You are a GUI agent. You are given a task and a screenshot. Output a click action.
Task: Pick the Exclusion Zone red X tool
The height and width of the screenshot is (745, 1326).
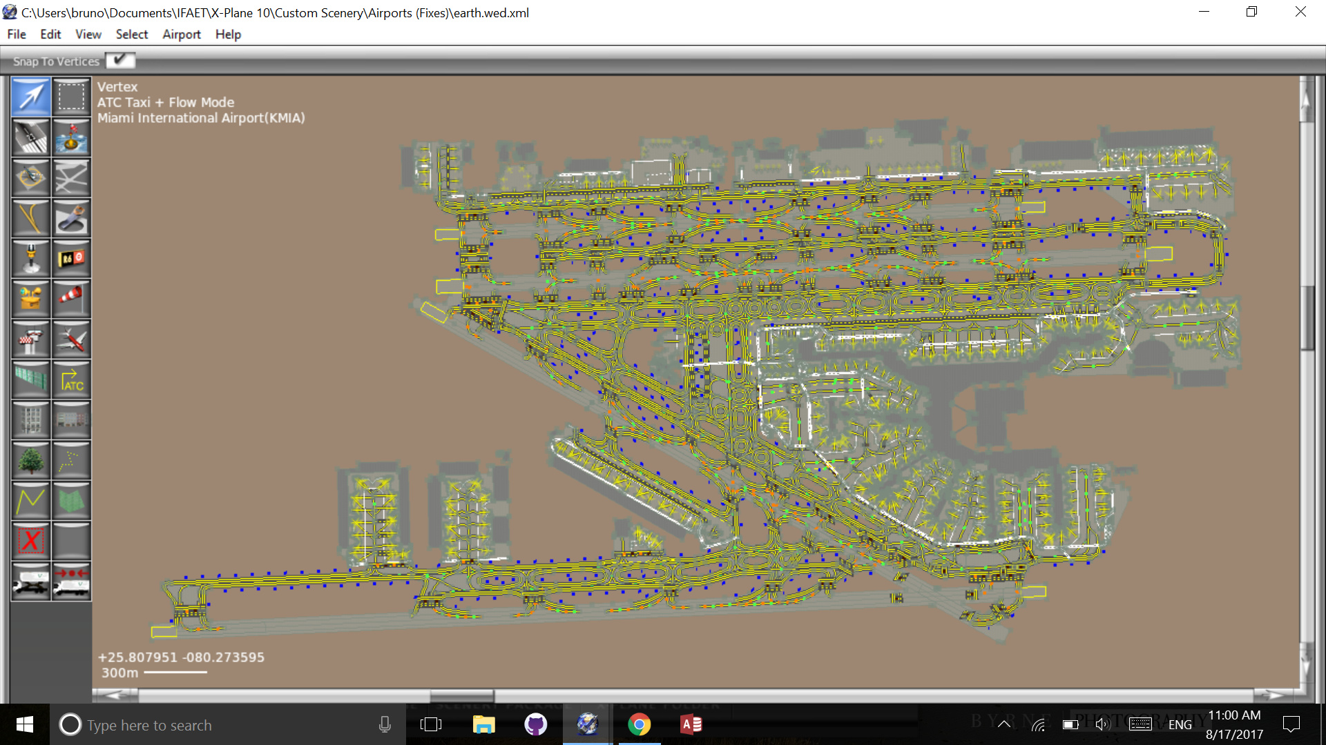30,540
